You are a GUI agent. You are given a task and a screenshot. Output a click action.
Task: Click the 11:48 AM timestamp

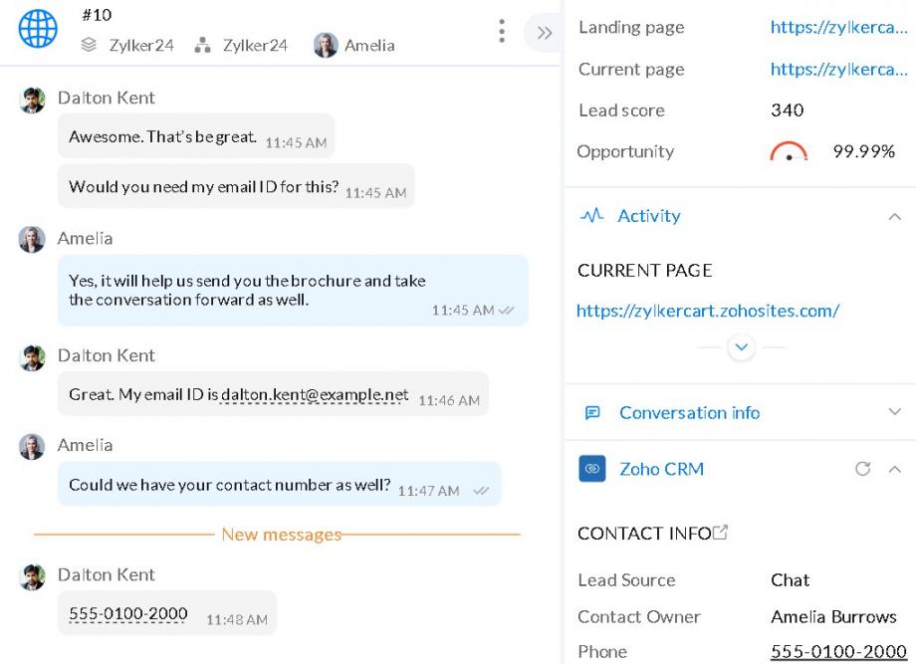(x=237, y=619)
